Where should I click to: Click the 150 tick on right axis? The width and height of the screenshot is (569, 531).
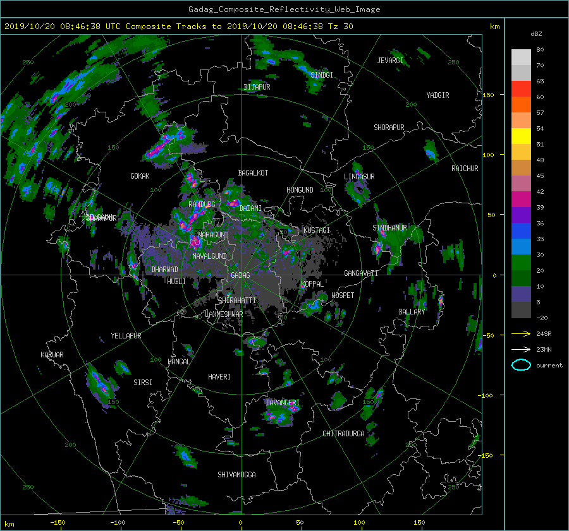point(488,95)
